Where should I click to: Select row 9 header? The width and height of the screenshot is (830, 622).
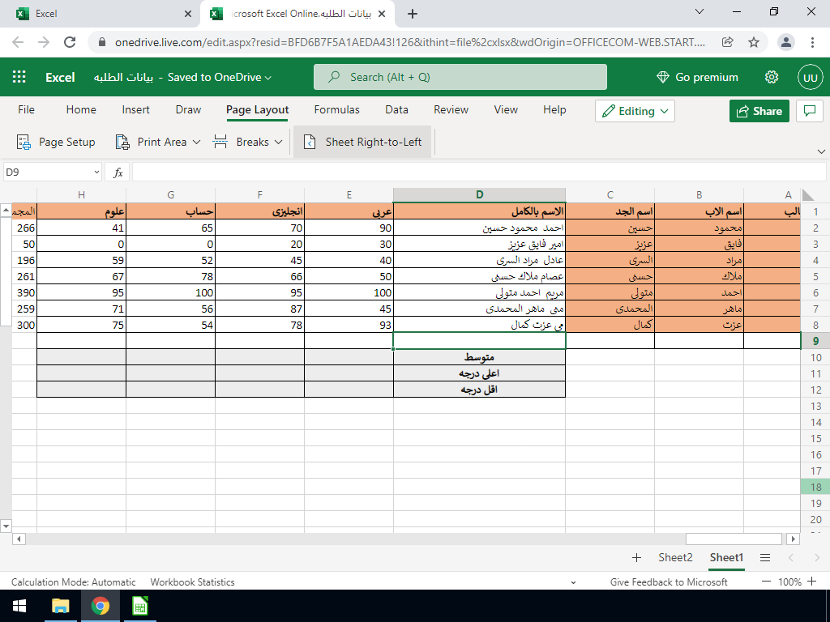coord(815,341)
